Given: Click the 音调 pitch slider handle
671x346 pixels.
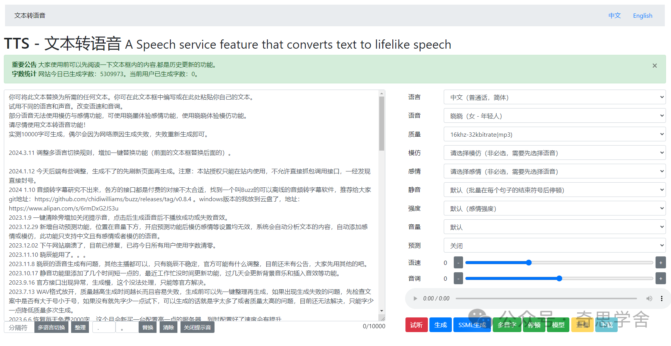Looking at the screenshot, I should (559, 278).
